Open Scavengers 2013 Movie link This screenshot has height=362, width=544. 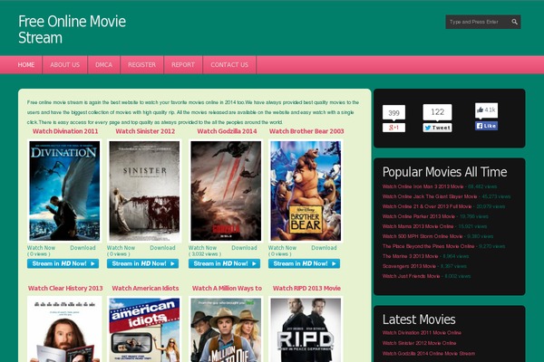[409, 266]
